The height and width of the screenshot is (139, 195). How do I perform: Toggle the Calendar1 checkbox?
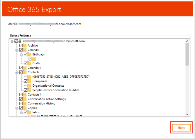tap(21, 68)
